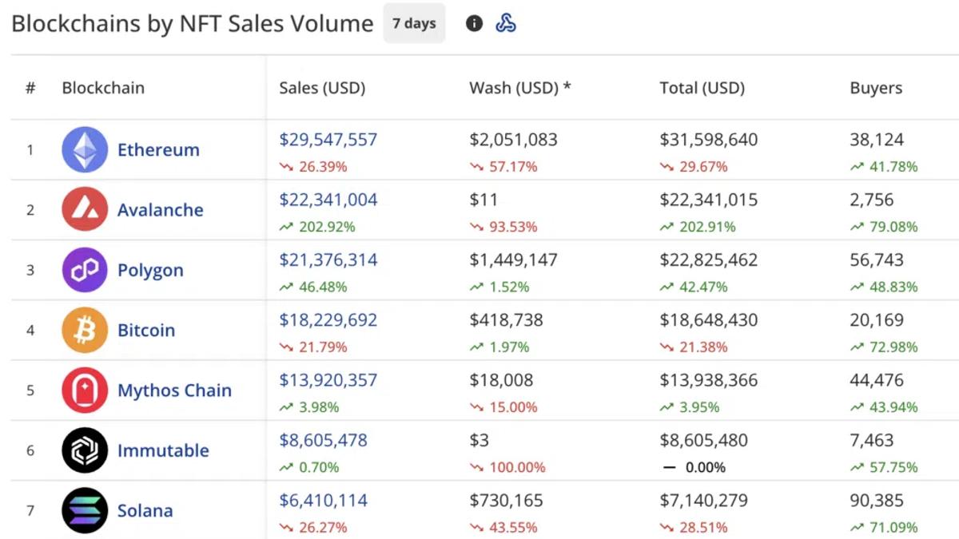The width and height of the screenshot is (959, 539).
Task: Open the Mythos Chain blockchain link
Action: pos(174,390)
